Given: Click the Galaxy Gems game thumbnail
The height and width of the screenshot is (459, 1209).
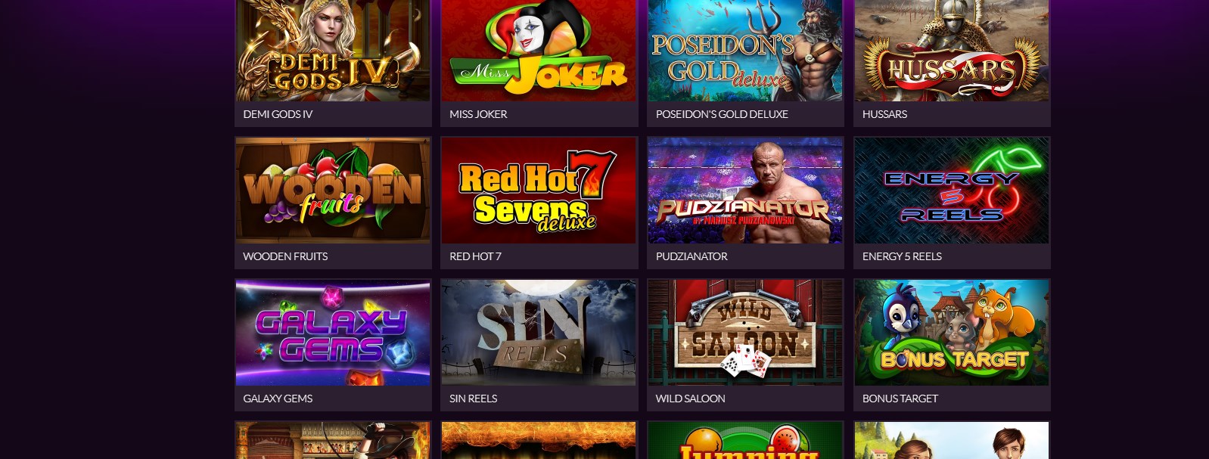Looking at the screenshot, I should [x=333, y=333].
